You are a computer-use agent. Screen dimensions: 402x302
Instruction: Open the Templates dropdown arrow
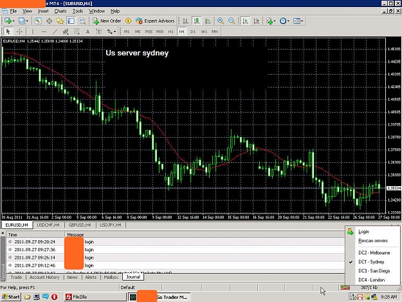(302, 21)
